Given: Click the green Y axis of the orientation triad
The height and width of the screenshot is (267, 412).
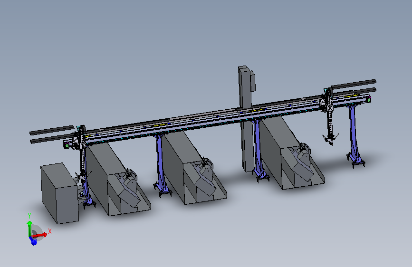Looking at the screenshot, I should click(29, 229).
